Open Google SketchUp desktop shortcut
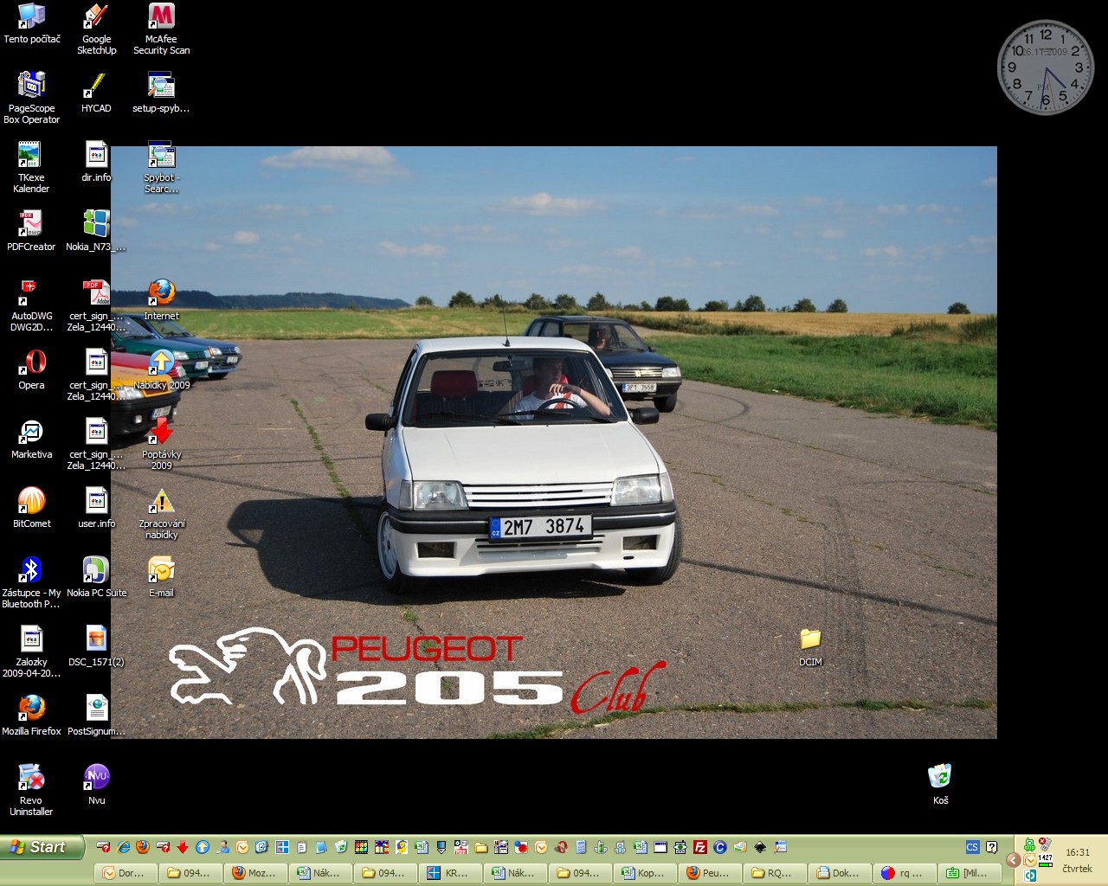 96,17
